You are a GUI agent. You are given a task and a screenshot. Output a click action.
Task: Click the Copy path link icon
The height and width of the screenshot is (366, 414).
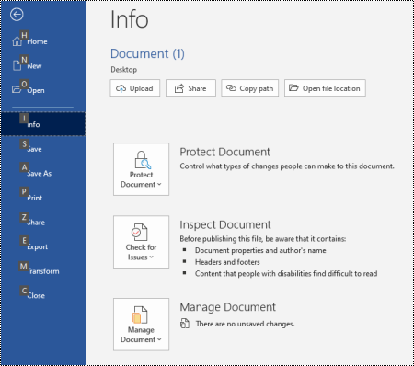pos(231,88)
